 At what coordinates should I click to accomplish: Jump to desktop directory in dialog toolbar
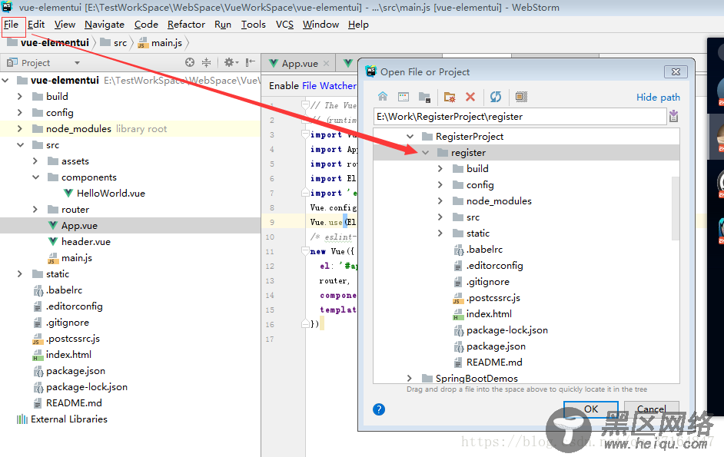point(404,97)
